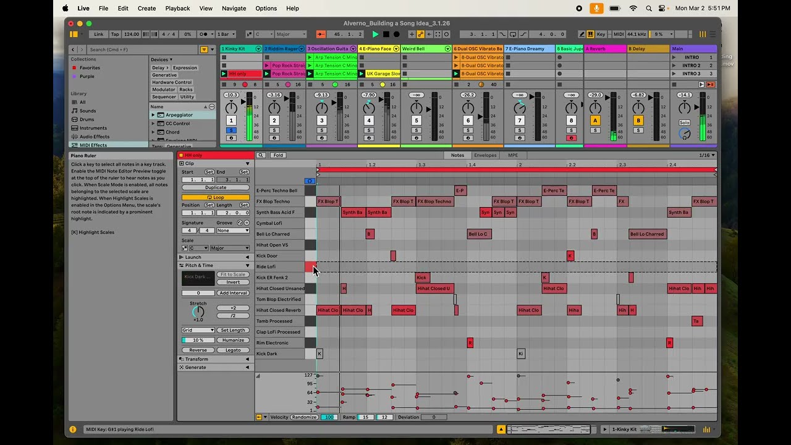
Task: Click the Play button in transport
Action: (375, 35)
